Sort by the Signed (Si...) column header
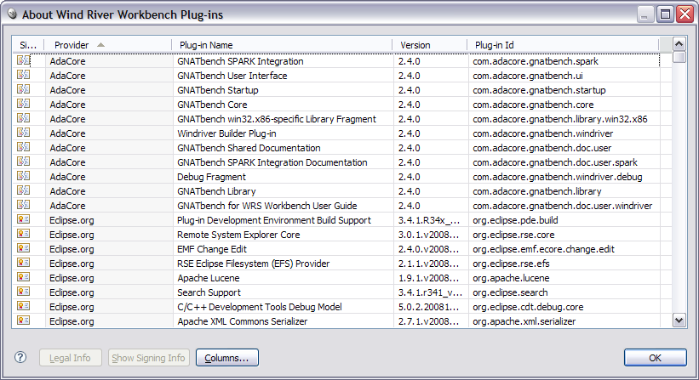This screenshot has width=699, height=380. coord(28,45)
